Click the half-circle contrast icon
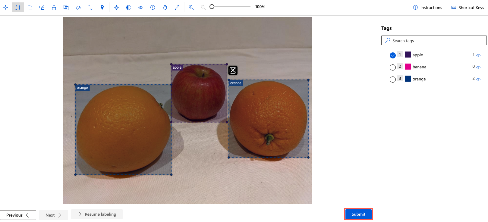The image size is (488, 222). [129, 8]
